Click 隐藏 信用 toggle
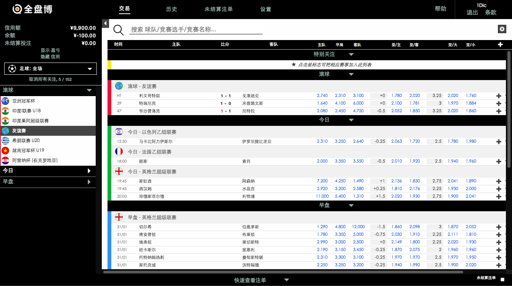The width and height of the screenshot is (512, 286). tap(50, 57)
